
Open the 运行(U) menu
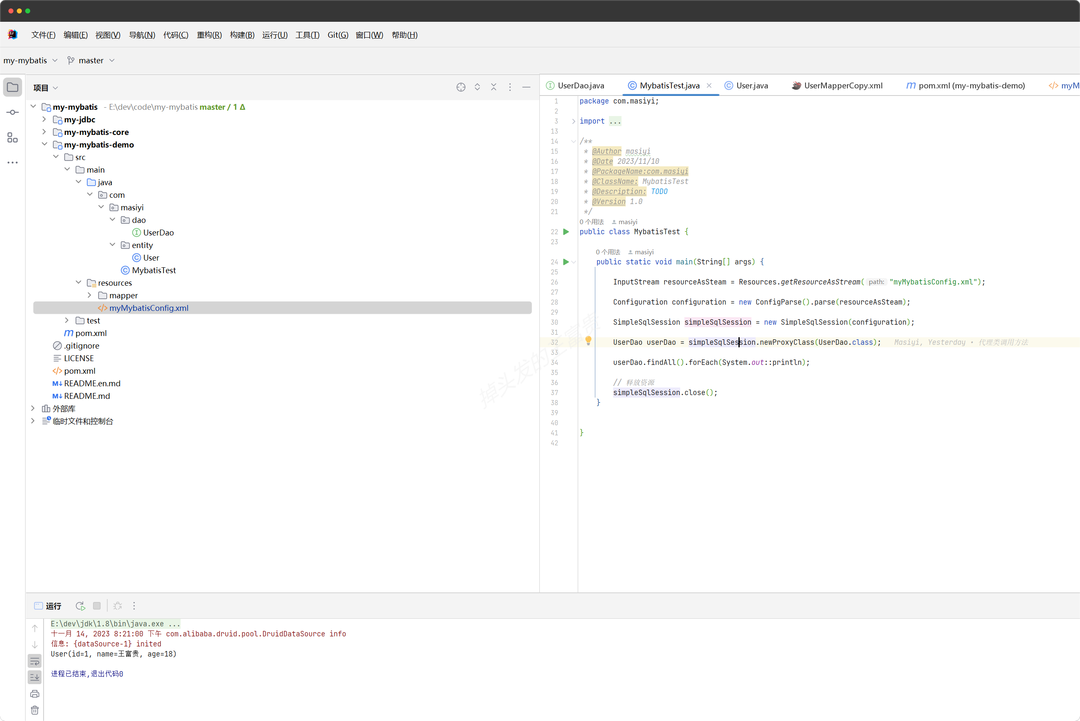tap(275, 35)
